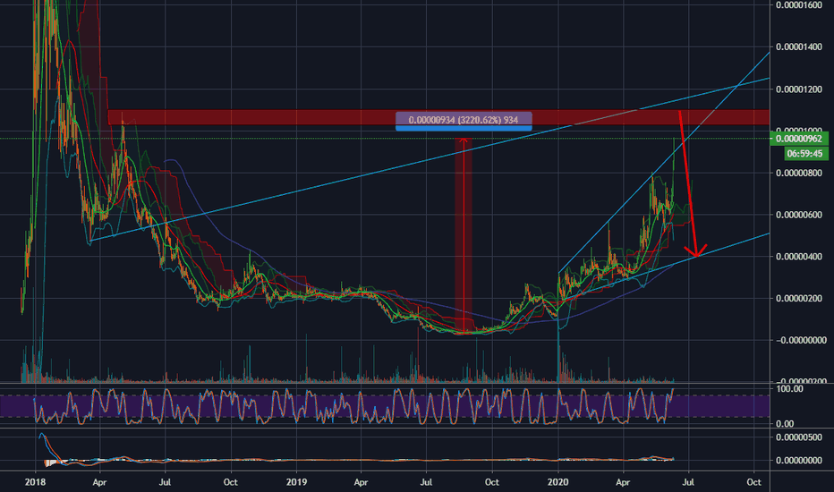Click the Jul label after 2019
Image resolution: width=834 pixels, height=492 pixels.
pyautogui.click(x=426, y=482)
